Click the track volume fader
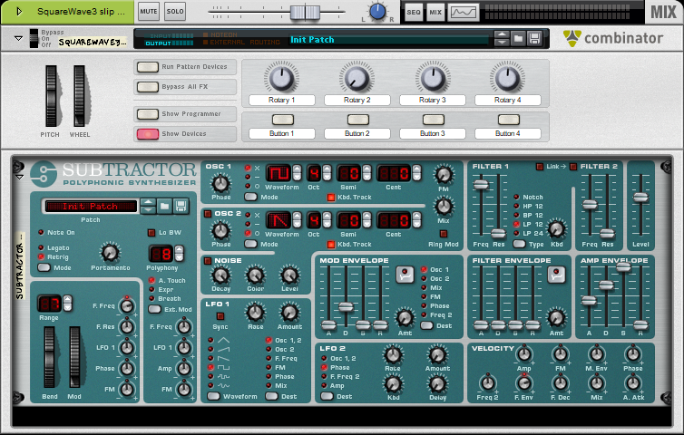This screenshot has height=435, width=684. (305, 12)
